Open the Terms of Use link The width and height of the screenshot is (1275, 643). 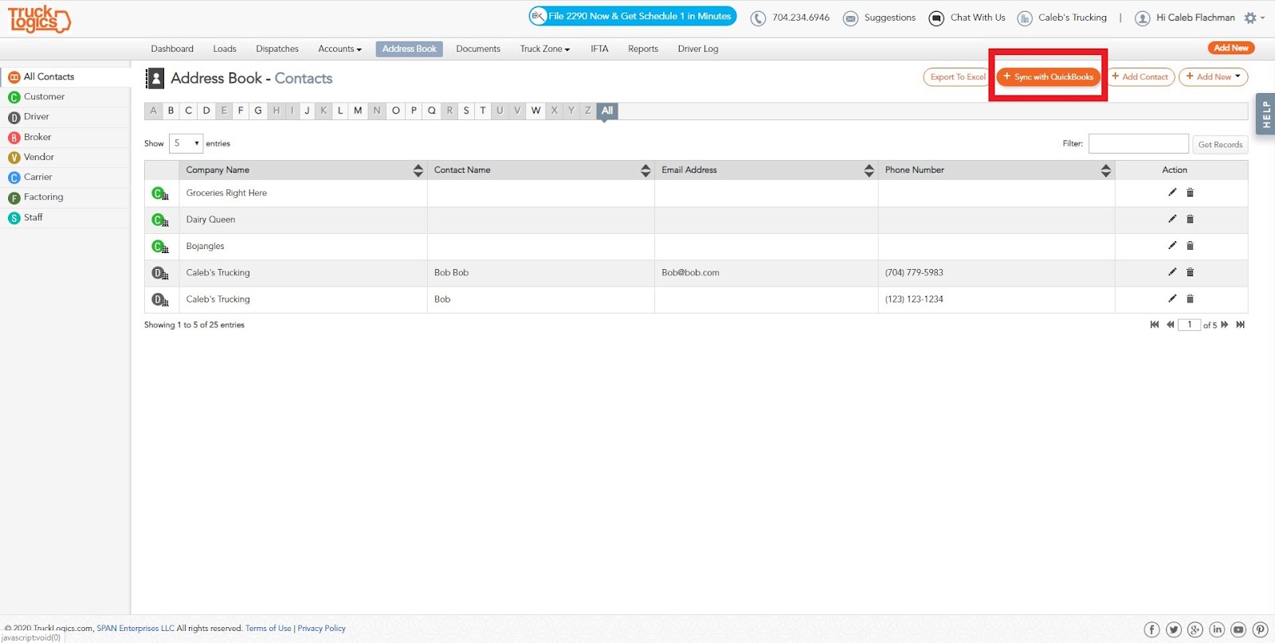tap(269, 629)
